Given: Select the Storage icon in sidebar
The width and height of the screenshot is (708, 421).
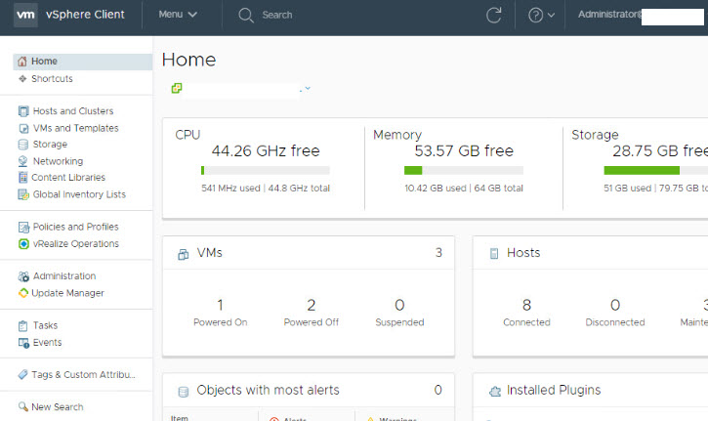Looking at the screenshot, I should point(23,145).
